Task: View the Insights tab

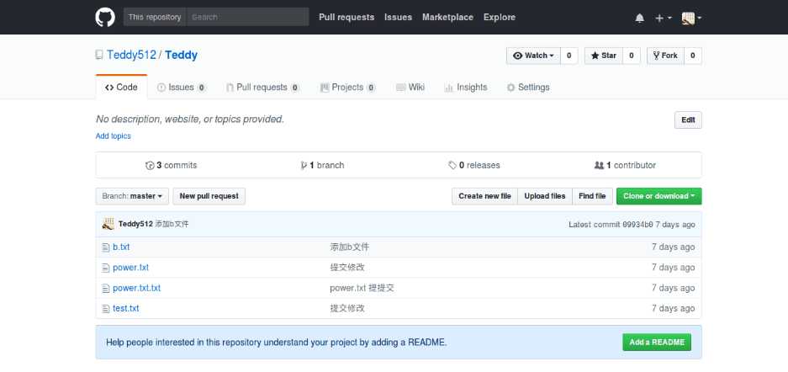Action: [466, 87]
